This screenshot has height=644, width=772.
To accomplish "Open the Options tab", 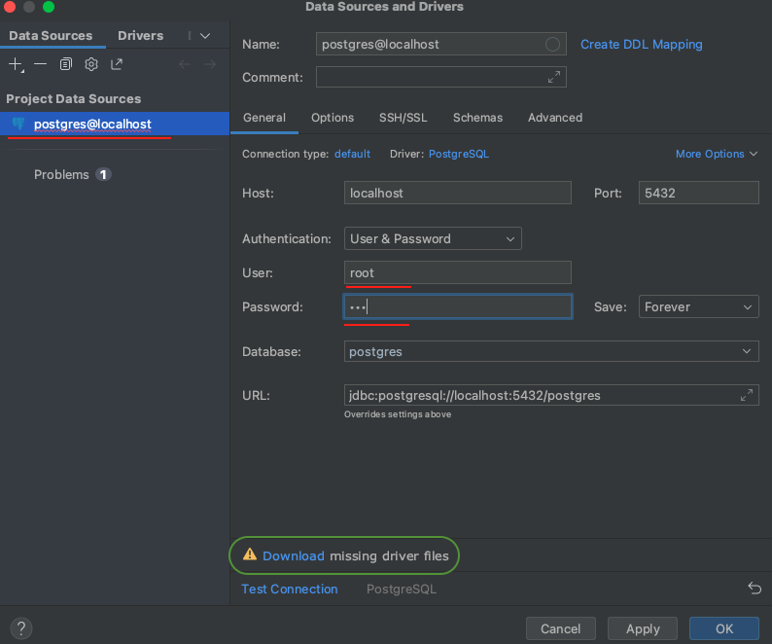I will coord(333,118).
